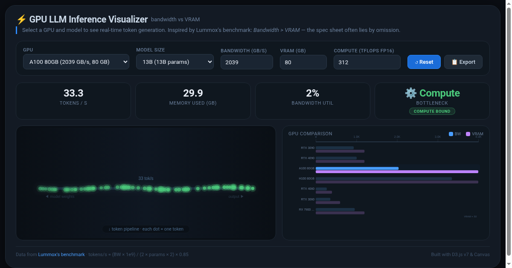Image resolution: width=512 pixels, height=268 pixels.
Task: Focus the Bandwidth (GB/s) input field
Action: point(247,62)
